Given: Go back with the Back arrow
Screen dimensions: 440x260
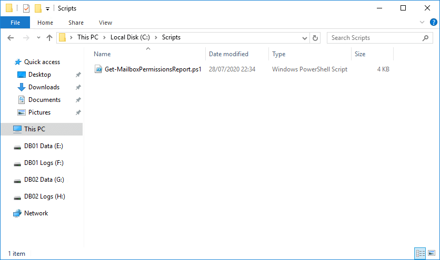Looking at the screenshot, I should (11, 37).
